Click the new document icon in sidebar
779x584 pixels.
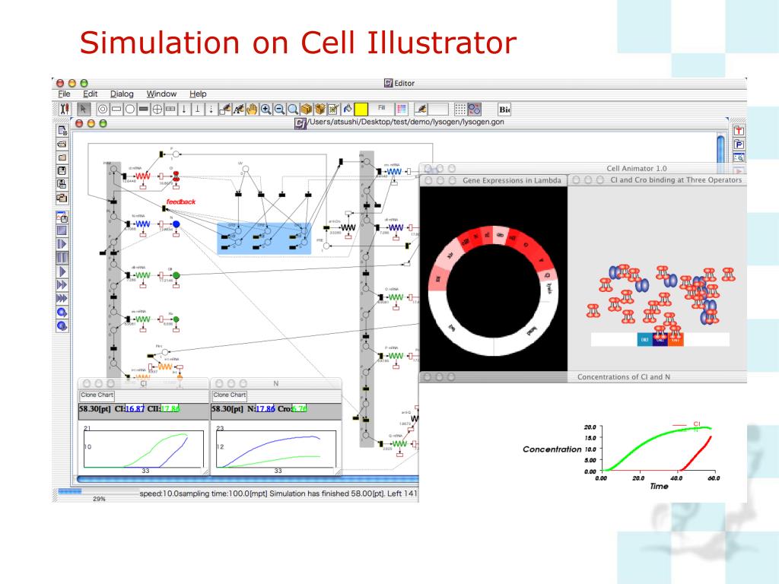coord(62,131)
